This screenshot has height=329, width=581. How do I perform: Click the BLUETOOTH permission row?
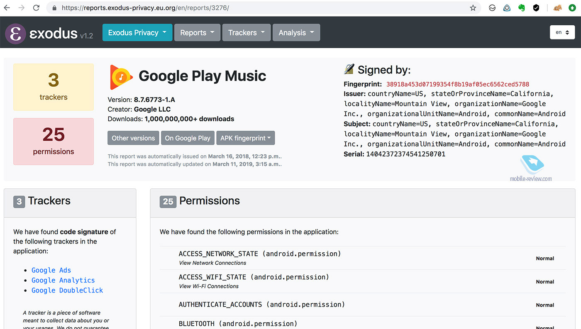[x=363, y=324]
